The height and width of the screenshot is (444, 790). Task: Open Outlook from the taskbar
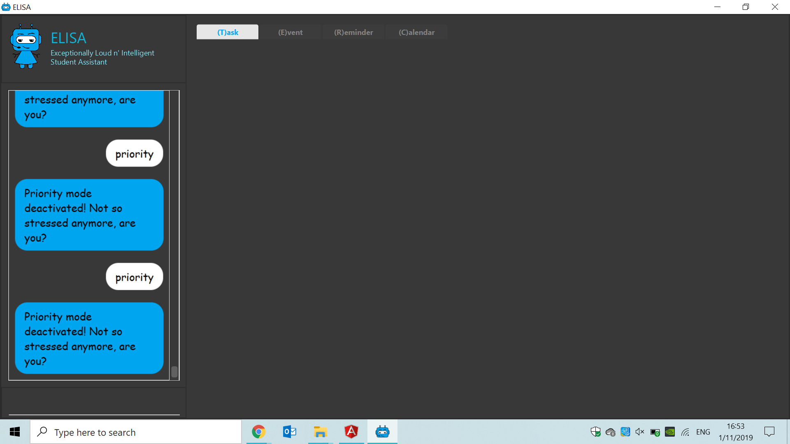(290, 432)
